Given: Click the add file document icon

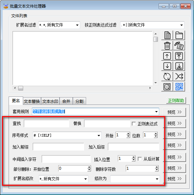Looking at the screenshot, I should pyautogui.click(x=167, y=35).
